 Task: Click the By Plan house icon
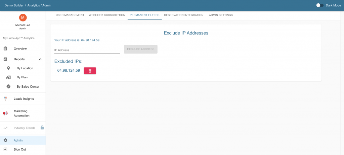(8, 77)
